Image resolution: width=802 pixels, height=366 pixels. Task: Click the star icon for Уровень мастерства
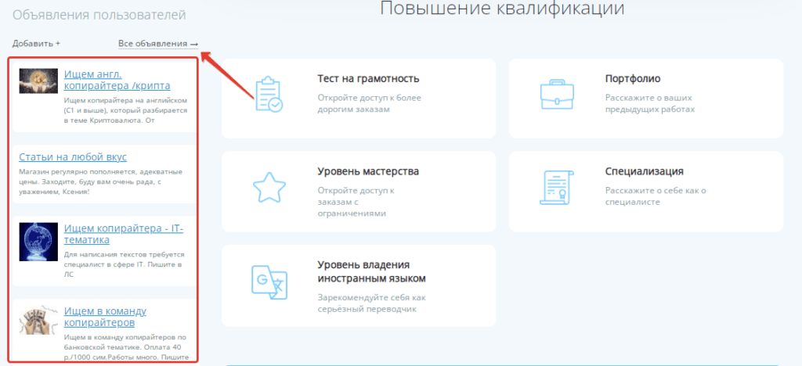pyautogui.click(x=269, y=188)
